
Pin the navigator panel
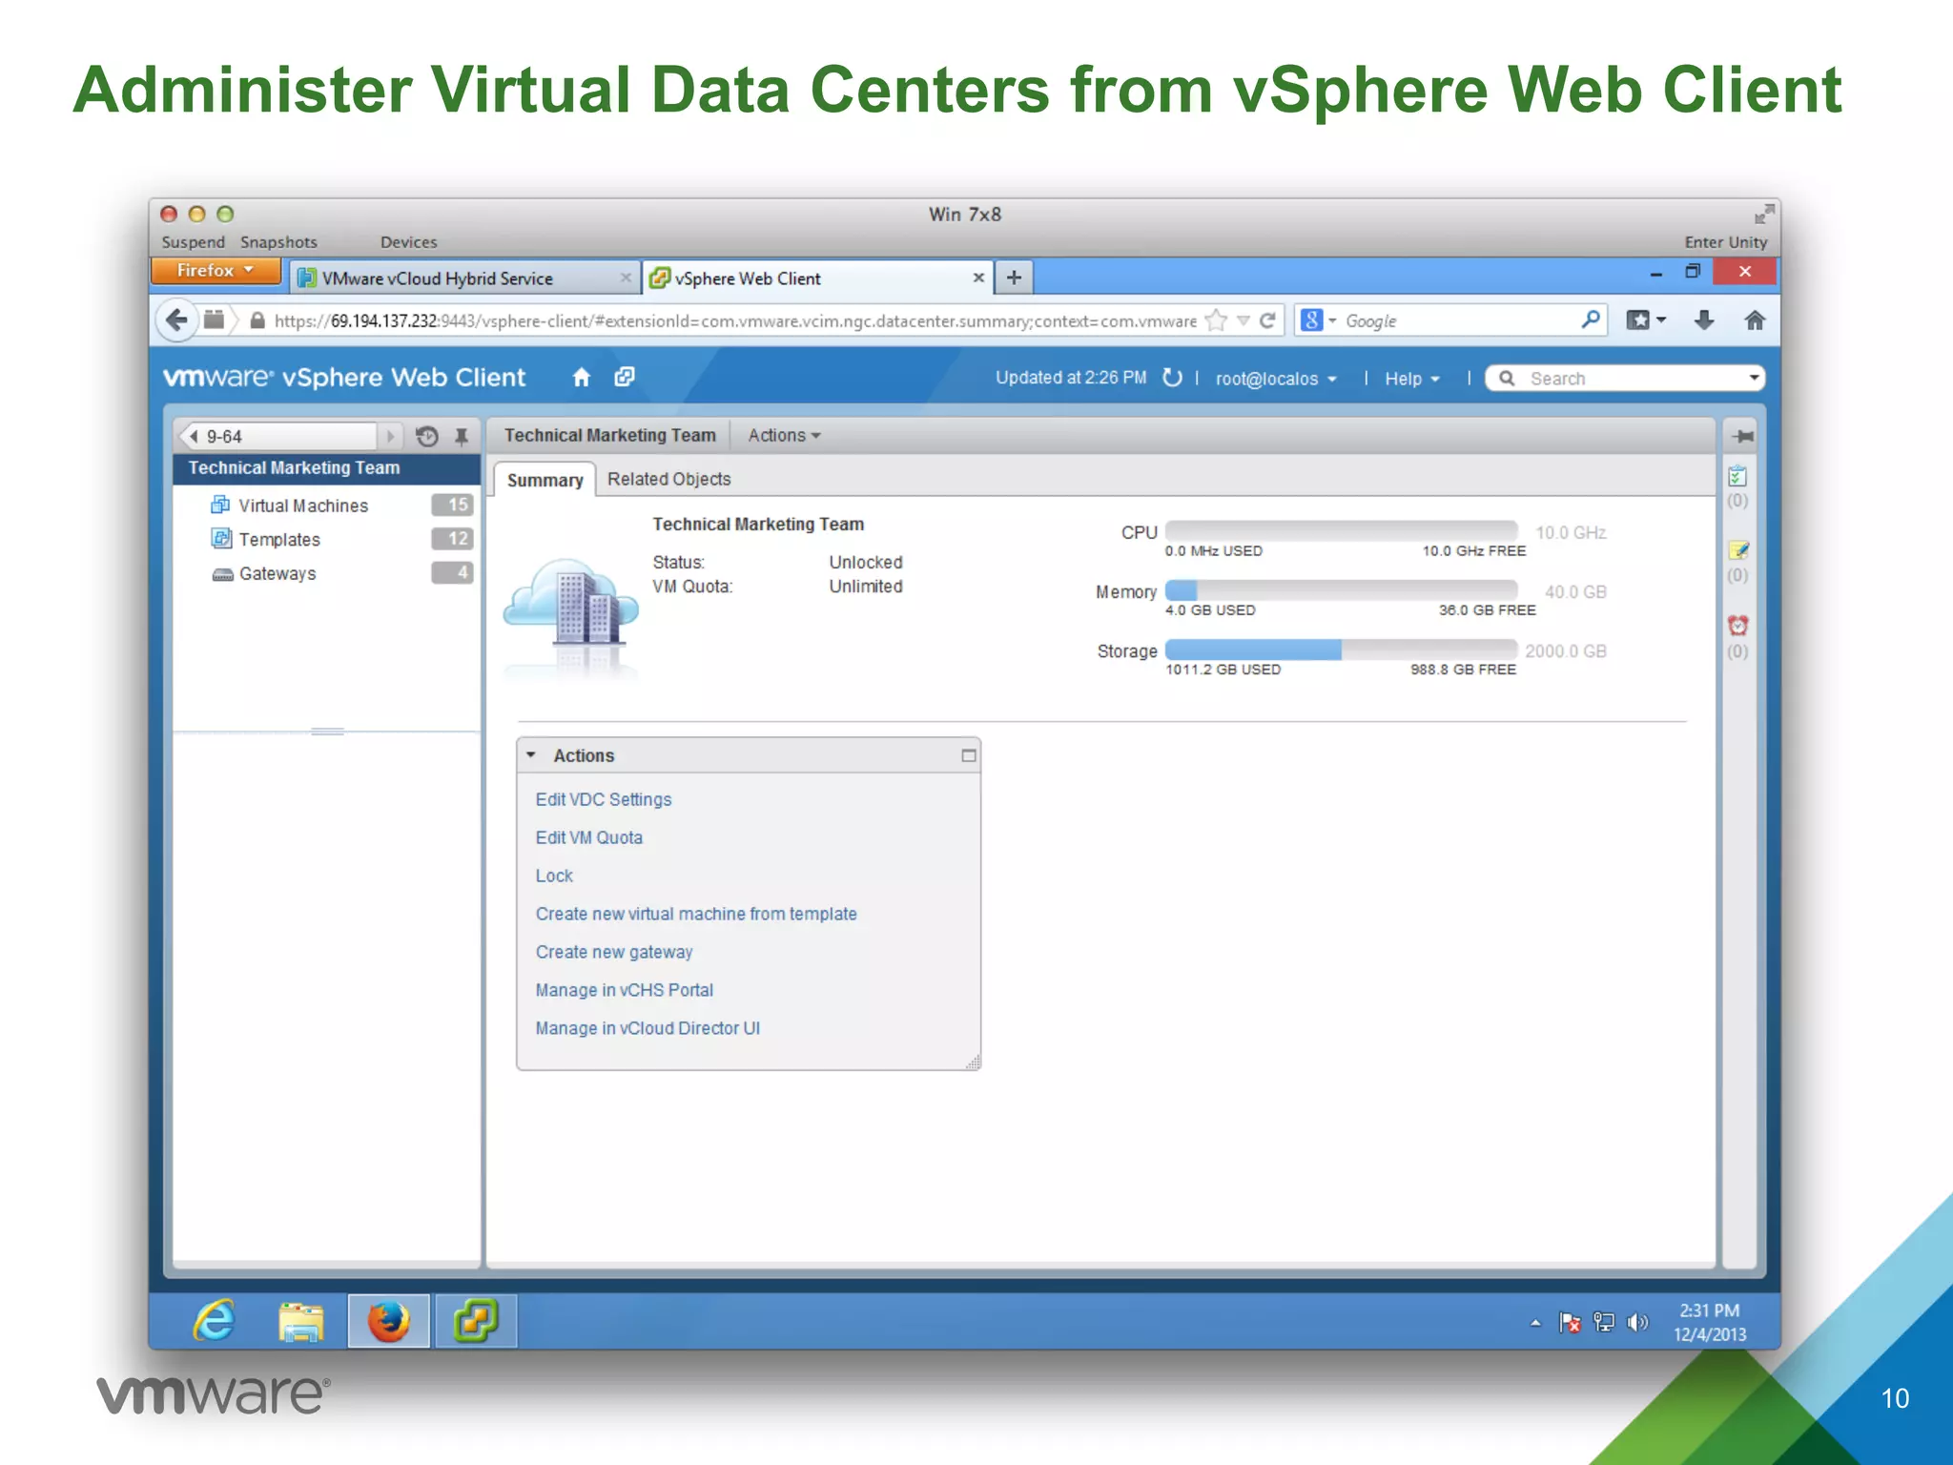[462, 436]
